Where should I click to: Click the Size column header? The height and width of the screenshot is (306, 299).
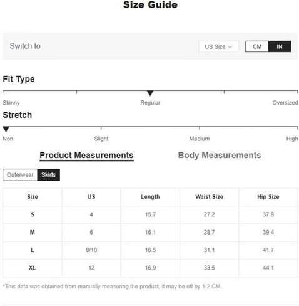[33, 197]
